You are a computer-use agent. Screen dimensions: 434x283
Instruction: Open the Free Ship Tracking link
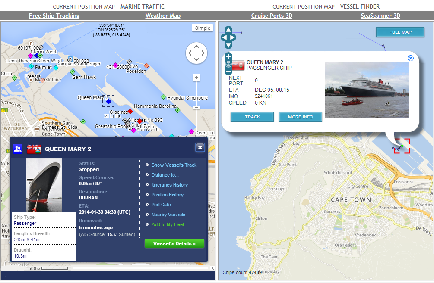[x=54, y=16]
